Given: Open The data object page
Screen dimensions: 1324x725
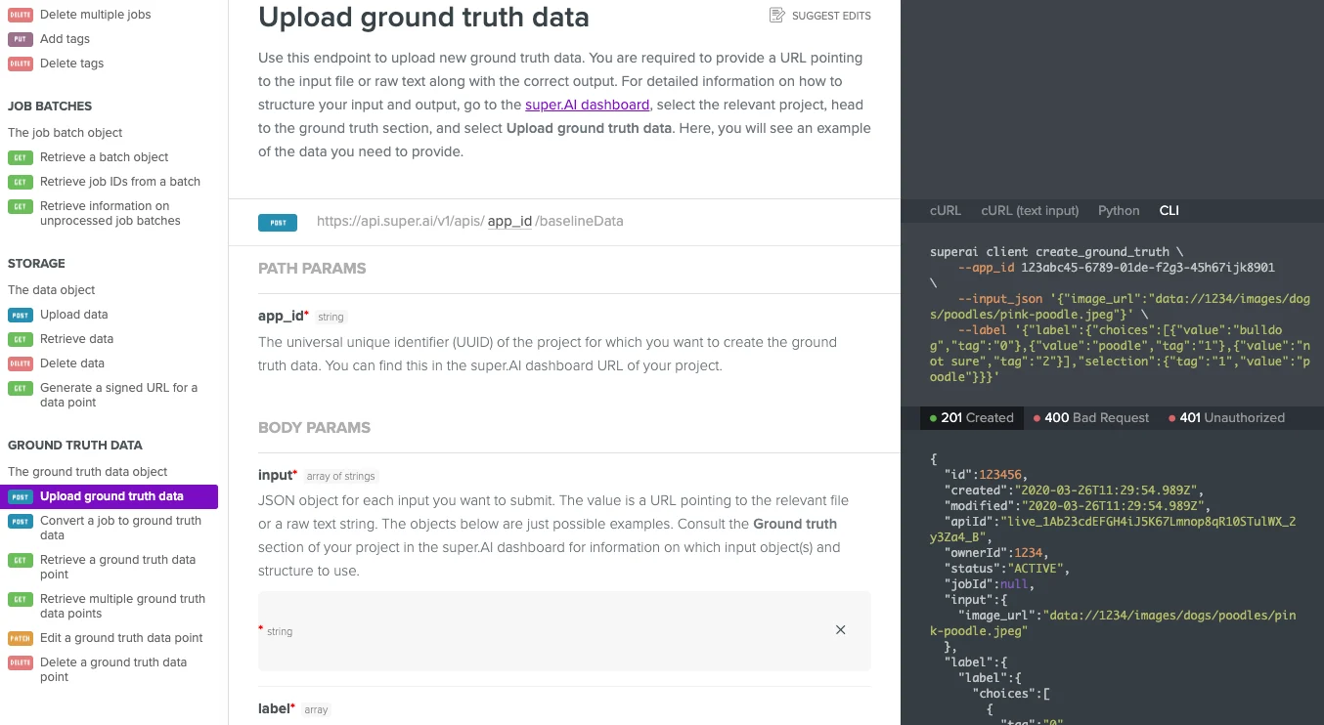Looking at the screenshot, I should pos(52,290).
